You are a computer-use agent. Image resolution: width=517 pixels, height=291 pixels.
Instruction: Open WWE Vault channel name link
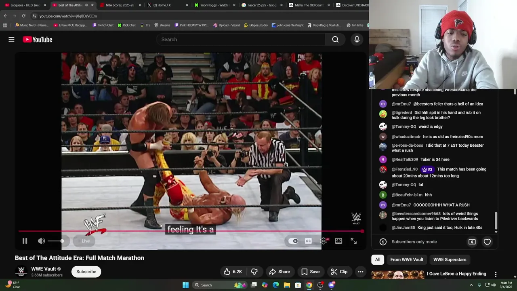[44, 269]
